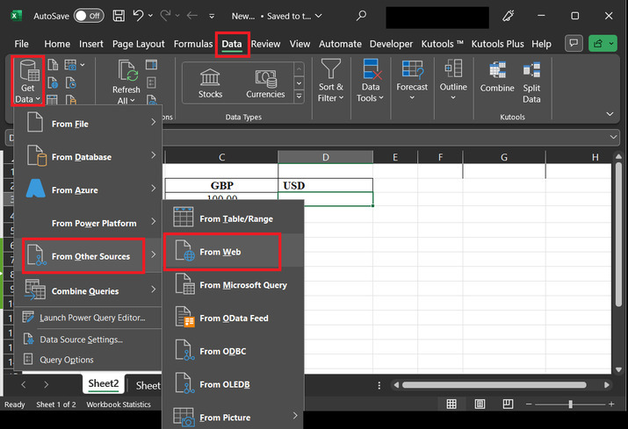Choose From Microsoft Query
The height and width of the screenshot is (429, 628).
233,284
